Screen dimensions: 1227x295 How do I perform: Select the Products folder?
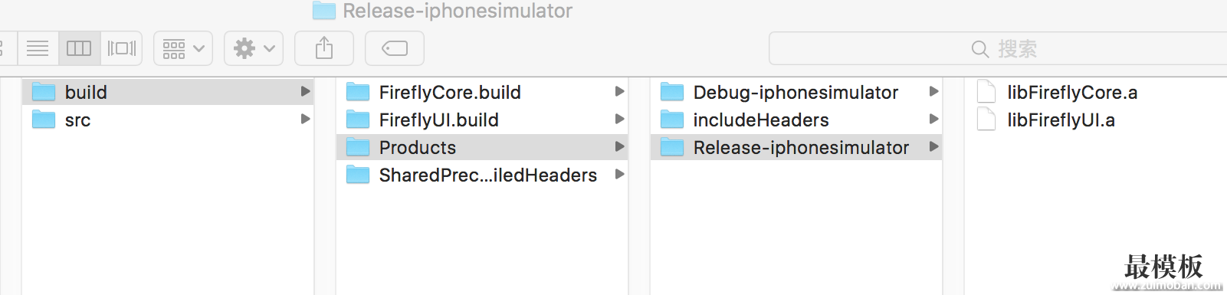coord(482,147)
